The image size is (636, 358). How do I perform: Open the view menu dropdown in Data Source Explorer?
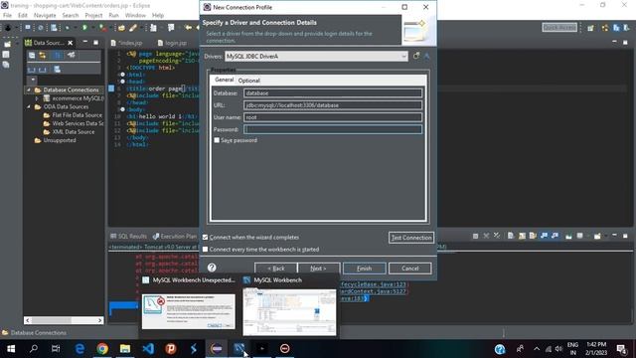[33, 80]
